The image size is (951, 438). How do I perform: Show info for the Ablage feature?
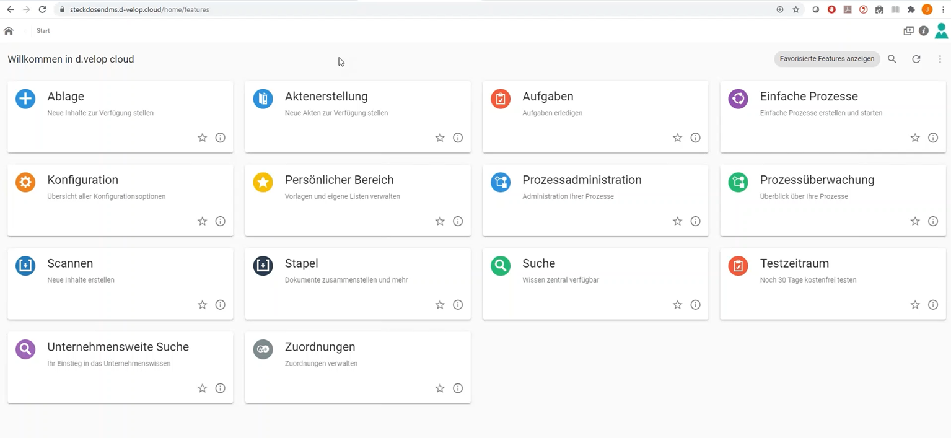click(220, 138)
